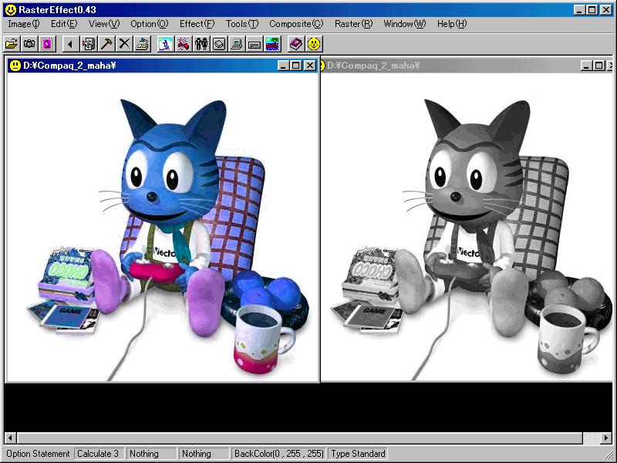Click the right arrow of the horizontal scrollbar
The height and width of the screenshot is (463, 617).
click(x=606, y=438)
